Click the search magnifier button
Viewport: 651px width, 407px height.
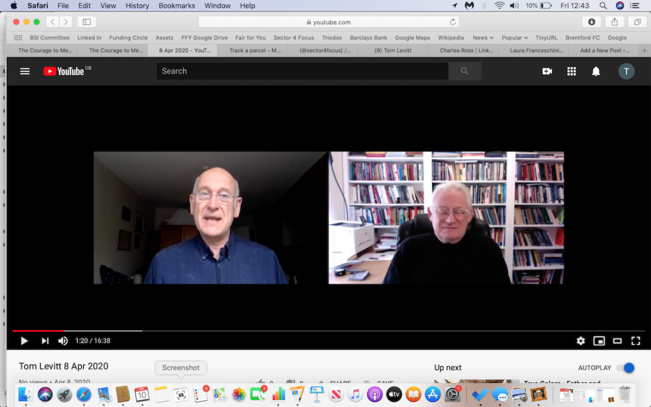tap(465, 71)
